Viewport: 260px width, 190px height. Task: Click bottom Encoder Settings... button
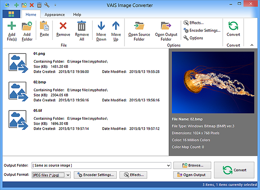click(x=95, y=175)
